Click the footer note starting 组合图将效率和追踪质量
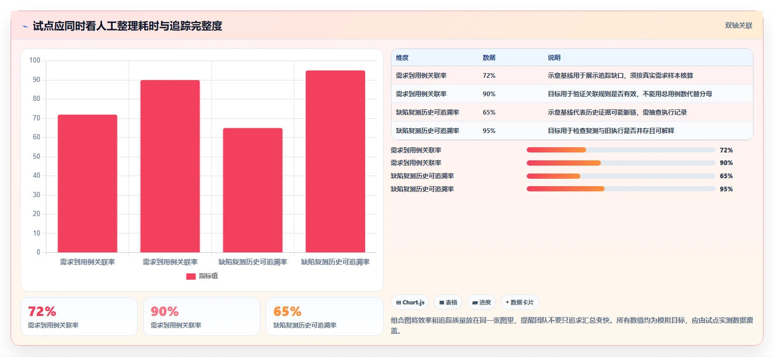Viewport: 774px width, 357px height. (572, 325)
